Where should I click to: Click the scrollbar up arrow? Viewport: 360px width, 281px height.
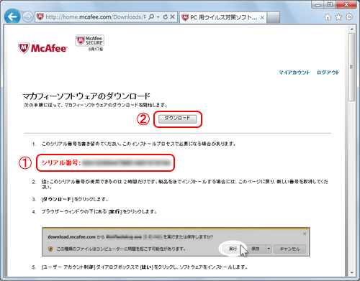pyautogui.click(x=352, y=29)
